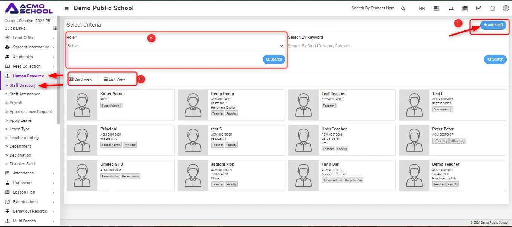
Task: Switch to the Card View tab
Action: point(81,79)
